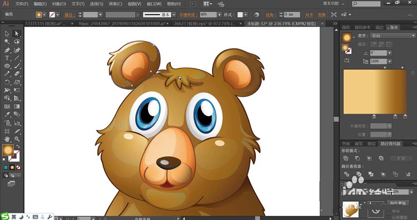Select the Blend tool

tap(17, 114)
